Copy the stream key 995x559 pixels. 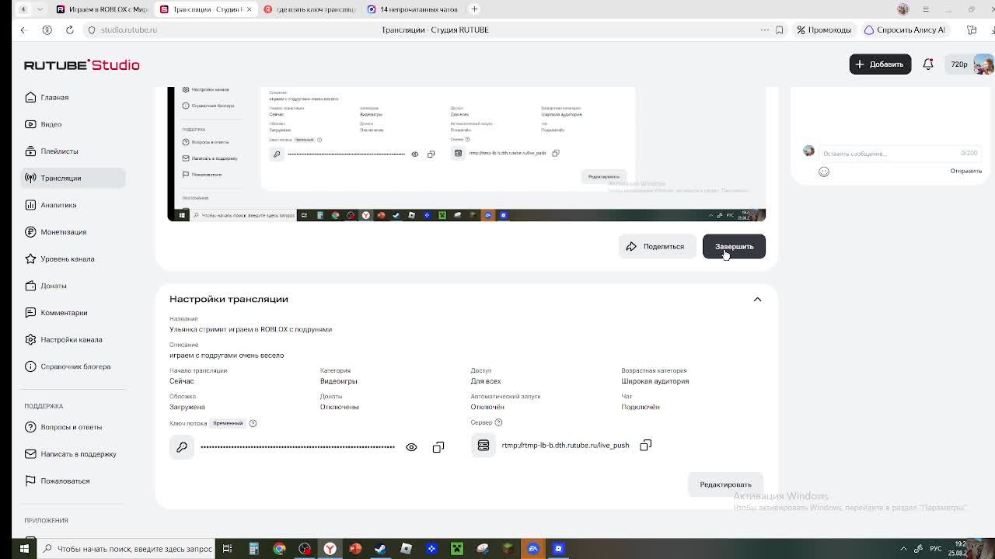click(438, 447)
